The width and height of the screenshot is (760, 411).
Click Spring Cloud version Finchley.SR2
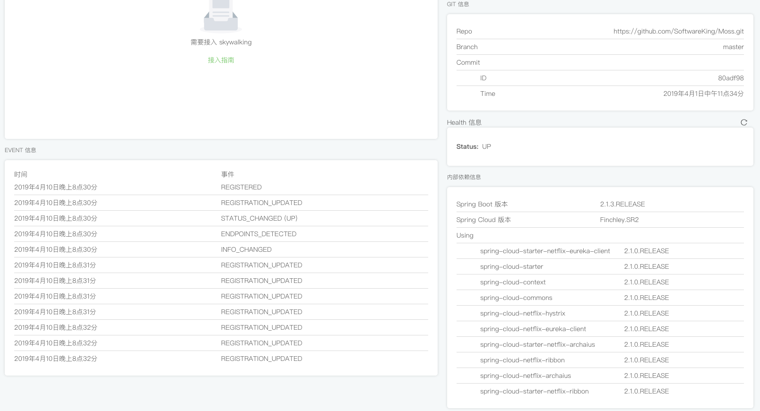tap(619, 220)
